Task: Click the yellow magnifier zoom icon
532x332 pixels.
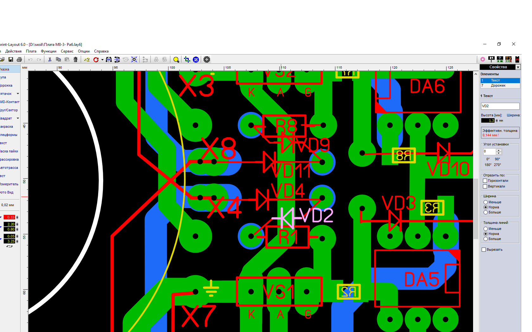Action: pos(176,59)
